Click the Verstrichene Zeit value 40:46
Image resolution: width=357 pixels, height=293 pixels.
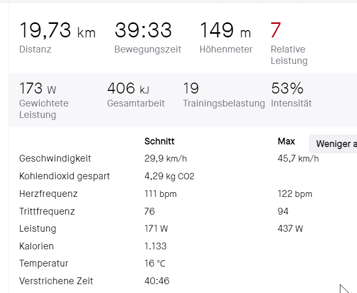(157, 281)
